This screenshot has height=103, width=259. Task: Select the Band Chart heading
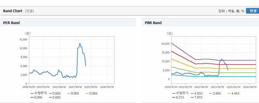(x=12, y=11)
